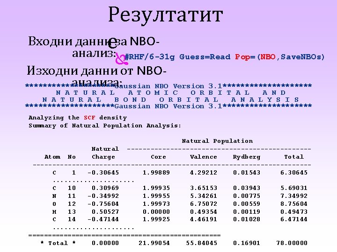Click the '* Total *' row label

click(58, 243)
